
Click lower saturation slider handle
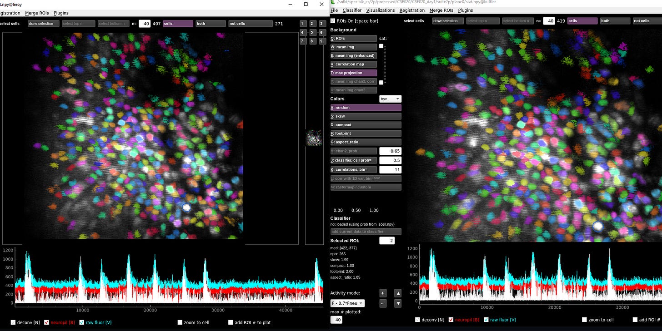(x=381, y=82)
